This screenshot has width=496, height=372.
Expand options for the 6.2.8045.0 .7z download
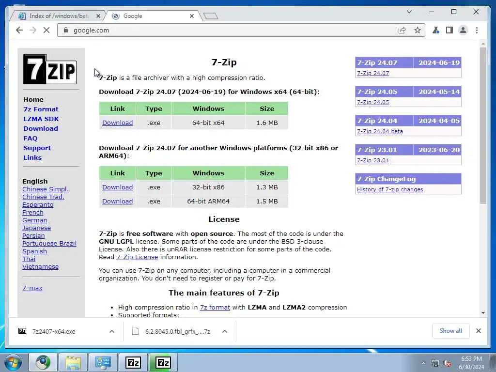pyautogui.click(x=225, y=331)
